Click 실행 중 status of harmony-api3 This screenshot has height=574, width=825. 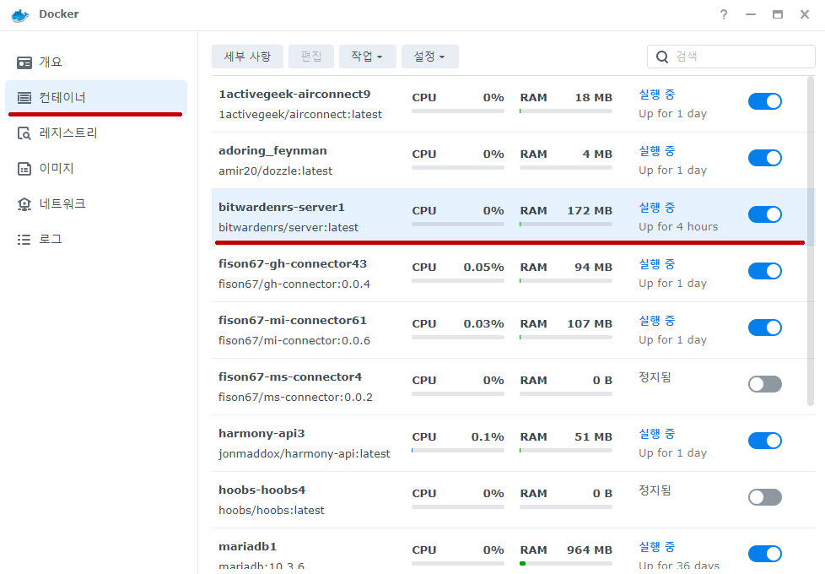[x=656, y=434]
